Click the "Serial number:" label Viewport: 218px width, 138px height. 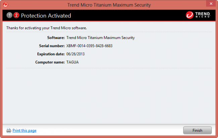point(52,46)
